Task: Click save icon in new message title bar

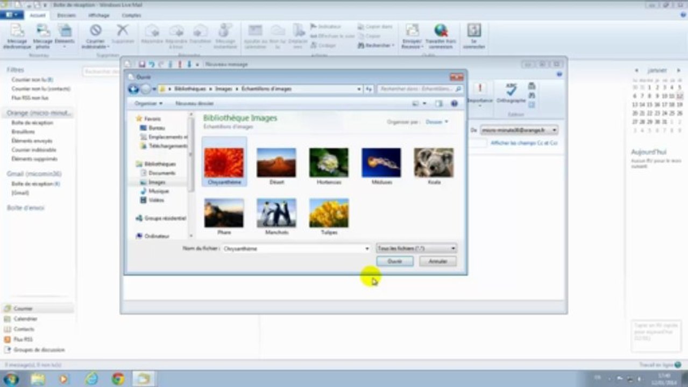Action: (142, 64)
